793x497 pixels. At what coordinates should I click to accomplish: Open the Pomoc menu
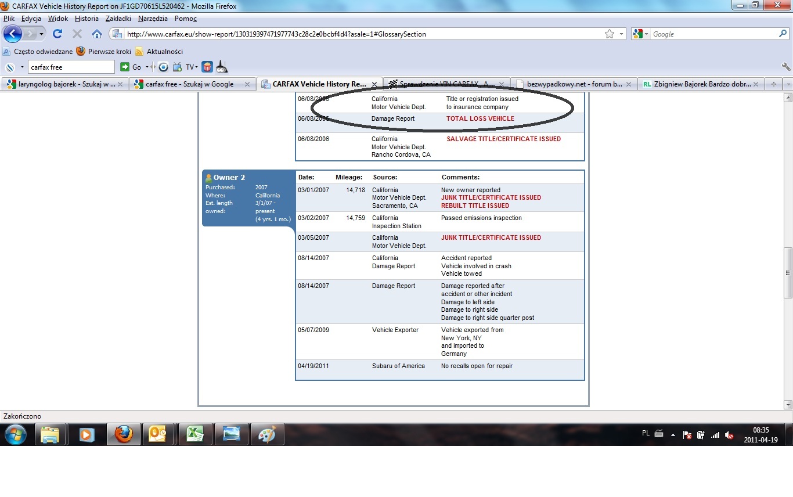[x=186, y=19]
